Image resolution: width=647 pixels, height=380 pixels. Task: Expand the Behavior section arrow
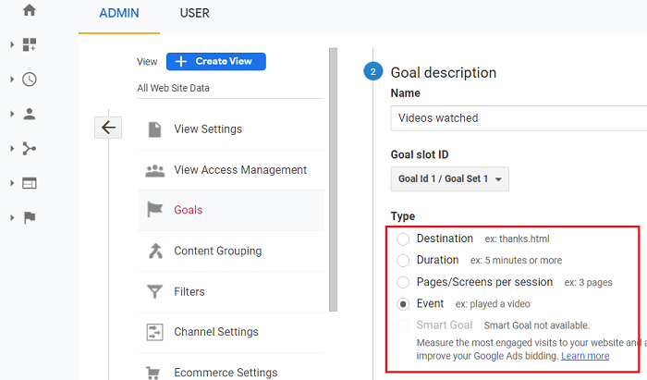pos(12,183)
